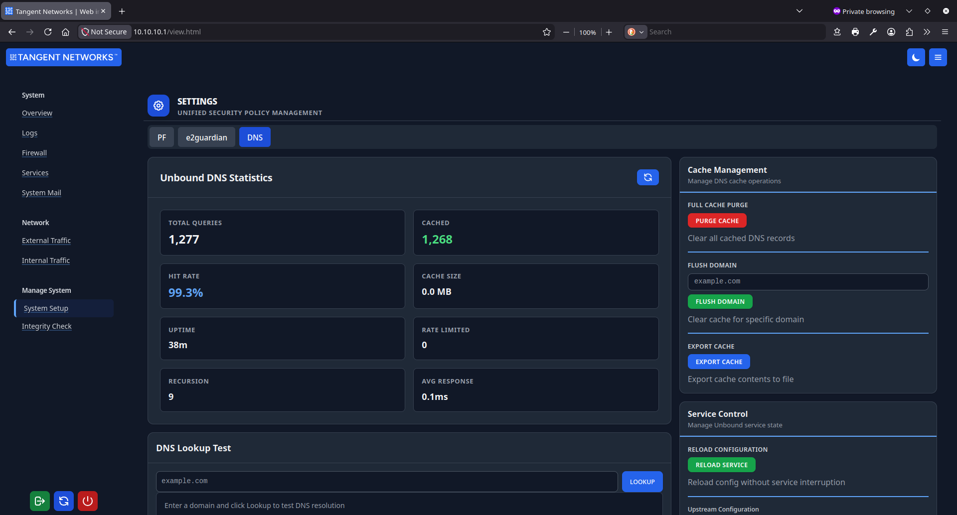Open Firefox browser application menu
The image size is (957, 515).
click(x=945, y=31)
